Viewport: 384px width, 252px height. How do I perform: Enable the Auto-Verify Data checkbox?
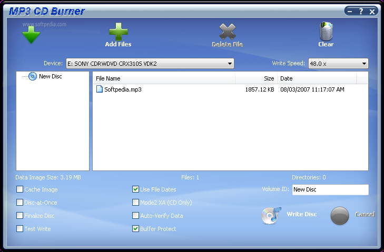tap(135, 216)
